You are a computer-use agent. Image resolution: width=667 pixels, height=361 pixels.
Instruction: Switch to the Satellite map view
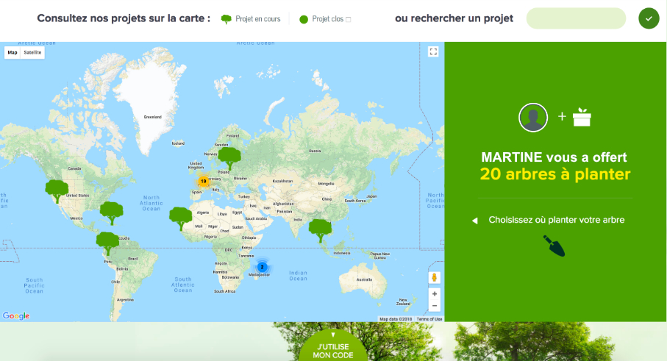[32, 52]
